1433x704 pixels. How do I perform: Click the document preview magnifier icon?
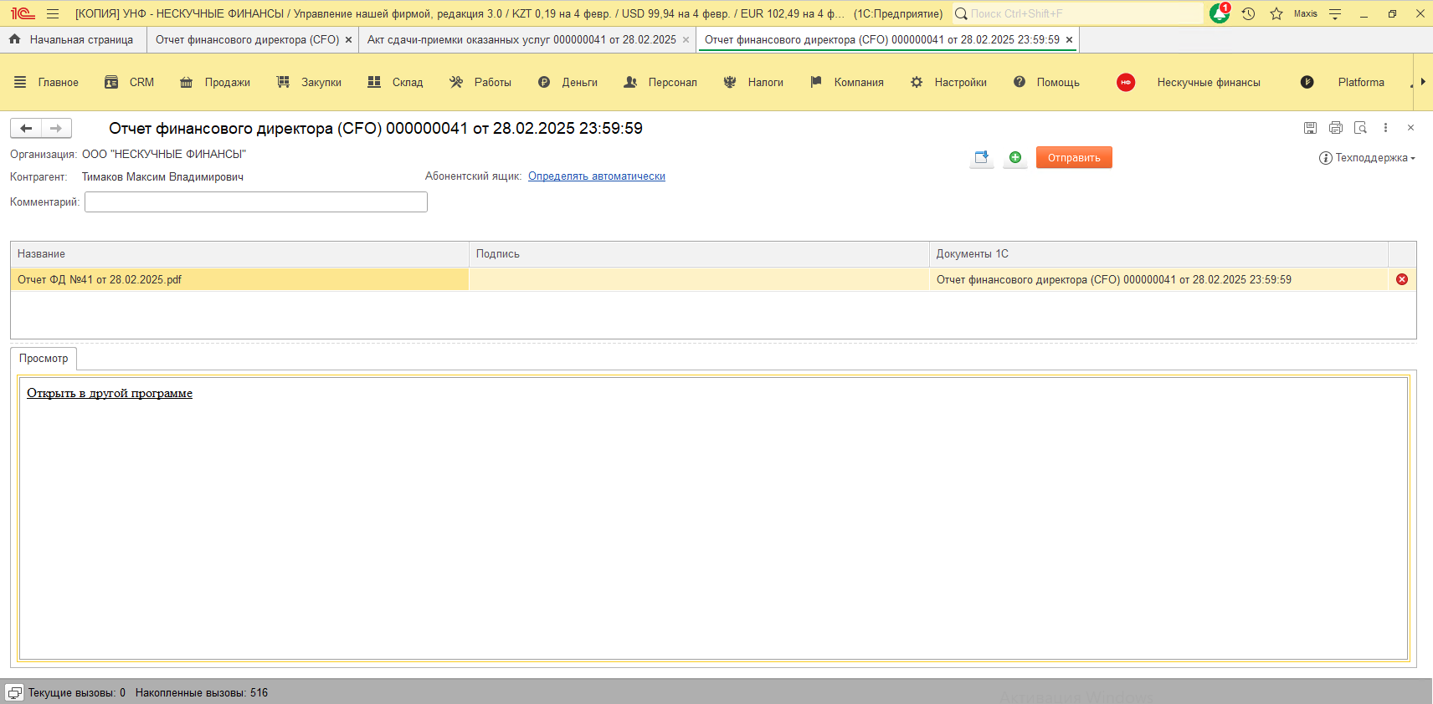tap(1361, 128)
